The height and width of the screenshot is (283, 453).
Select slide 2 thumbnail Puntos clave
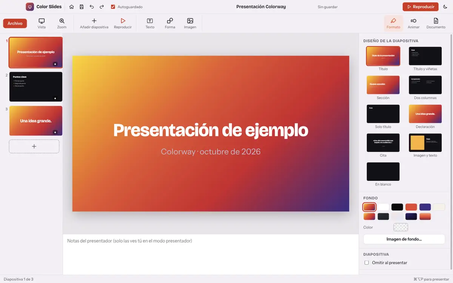coord(36,87)
